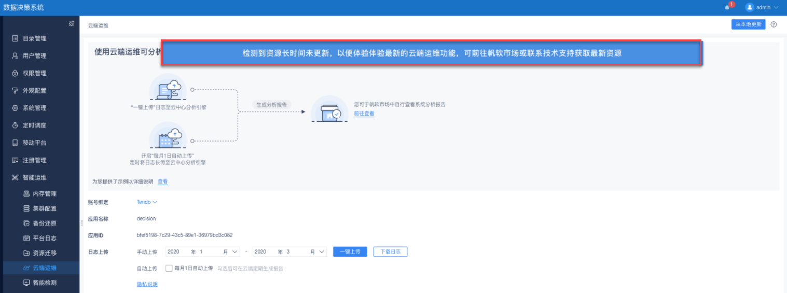Click the notification bell icon
Viewport: 787px width, 293px height.
click(x=727, y=8)
